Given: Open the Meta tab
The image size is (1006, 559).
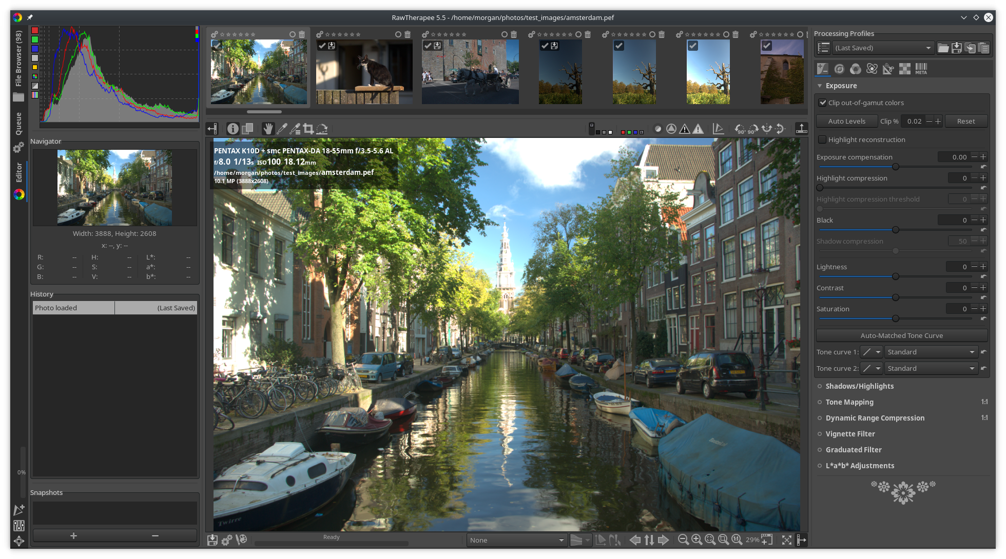Looking at the screenshot, I should [921, 69].
